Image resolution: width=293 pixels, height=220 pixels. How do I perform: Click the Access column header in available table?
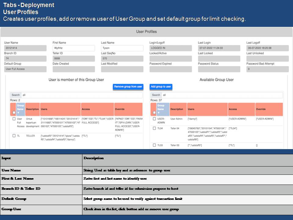click(241, 109)
